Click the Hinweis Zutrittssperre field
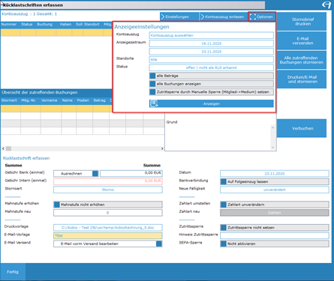334x281 pixels. click(275, 235)
